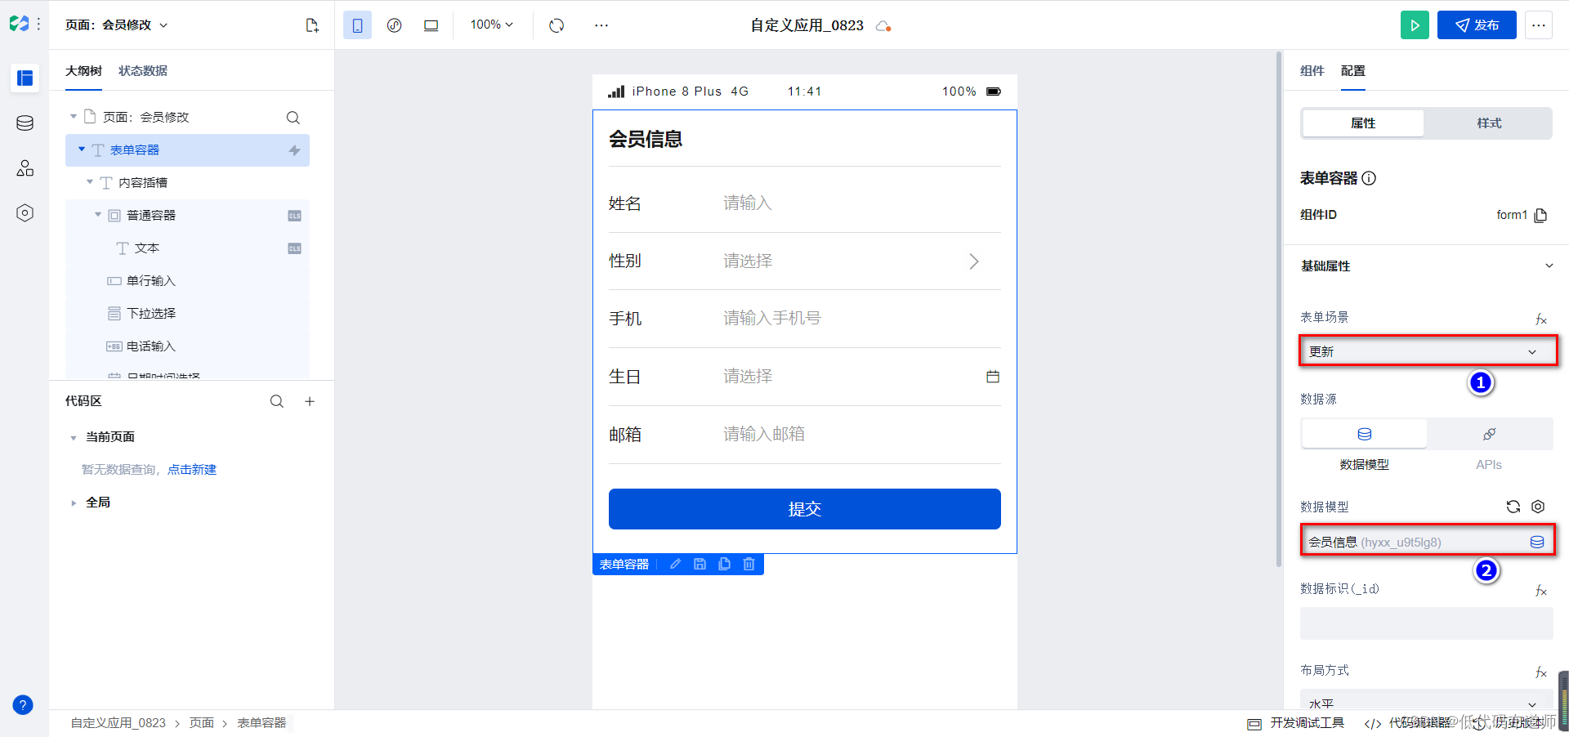Image resolution: width=1569 pixels, height=737 pixels.
Task: Switch to the 属性 tab
Action: click(1363, 123)
